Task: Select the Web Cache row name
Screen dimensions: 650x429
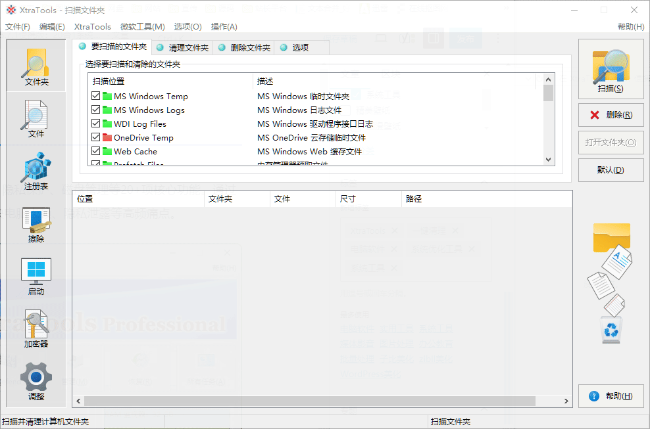Action: coord(136,150)
